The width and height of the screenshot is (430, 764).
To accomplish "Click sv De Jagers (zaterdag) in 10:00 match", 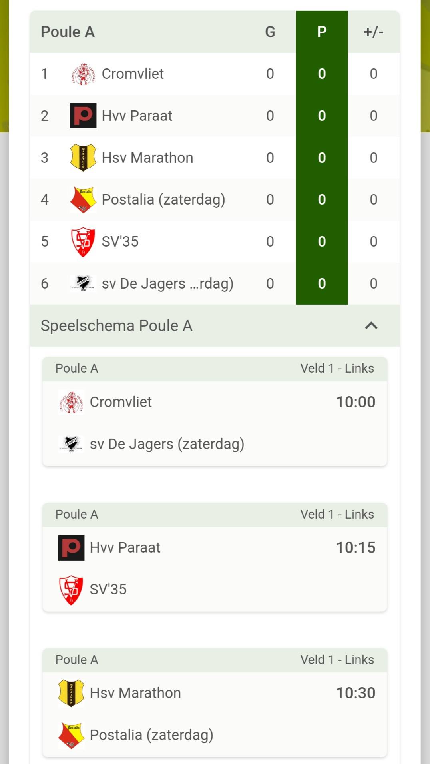I will 167,444.
